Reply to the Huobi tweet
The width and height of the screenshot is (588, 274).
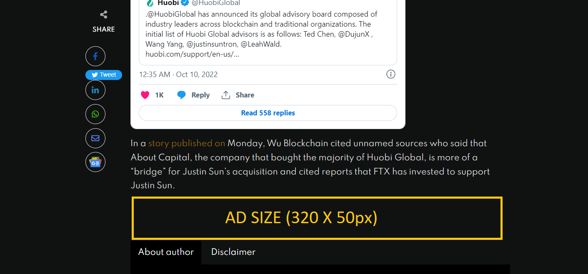(193, 95)
